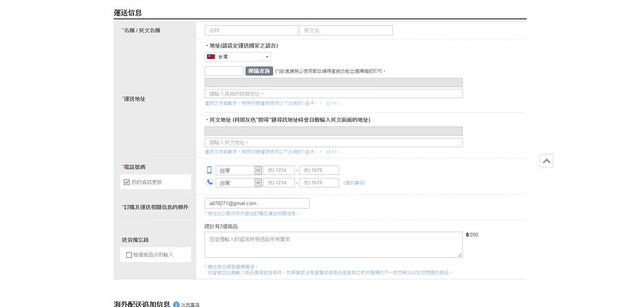640x307 pixels.
Task: Click the mobile number first part field
Action: (279, 170)
